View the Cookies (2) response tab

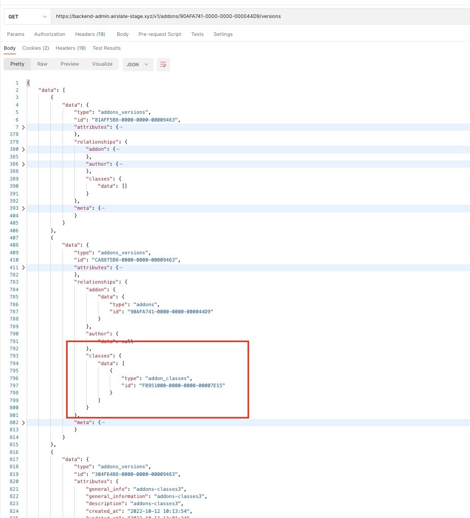click(x=35, y=48)
